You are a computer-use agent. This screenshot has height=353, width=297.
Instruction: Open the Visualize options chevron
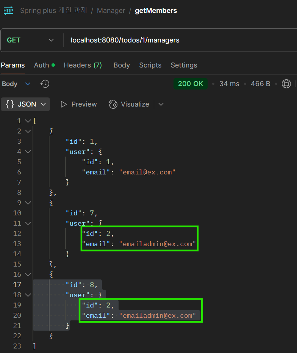tap(161, 104)
